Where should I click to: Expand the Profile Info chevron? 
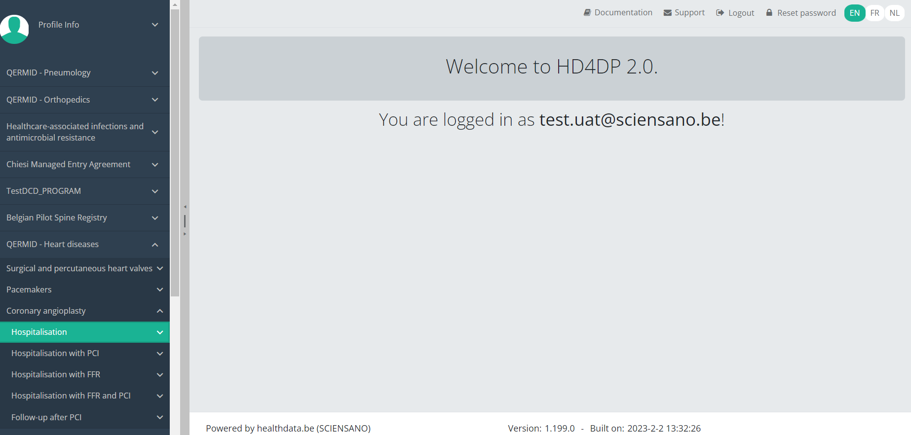point(155,25)
